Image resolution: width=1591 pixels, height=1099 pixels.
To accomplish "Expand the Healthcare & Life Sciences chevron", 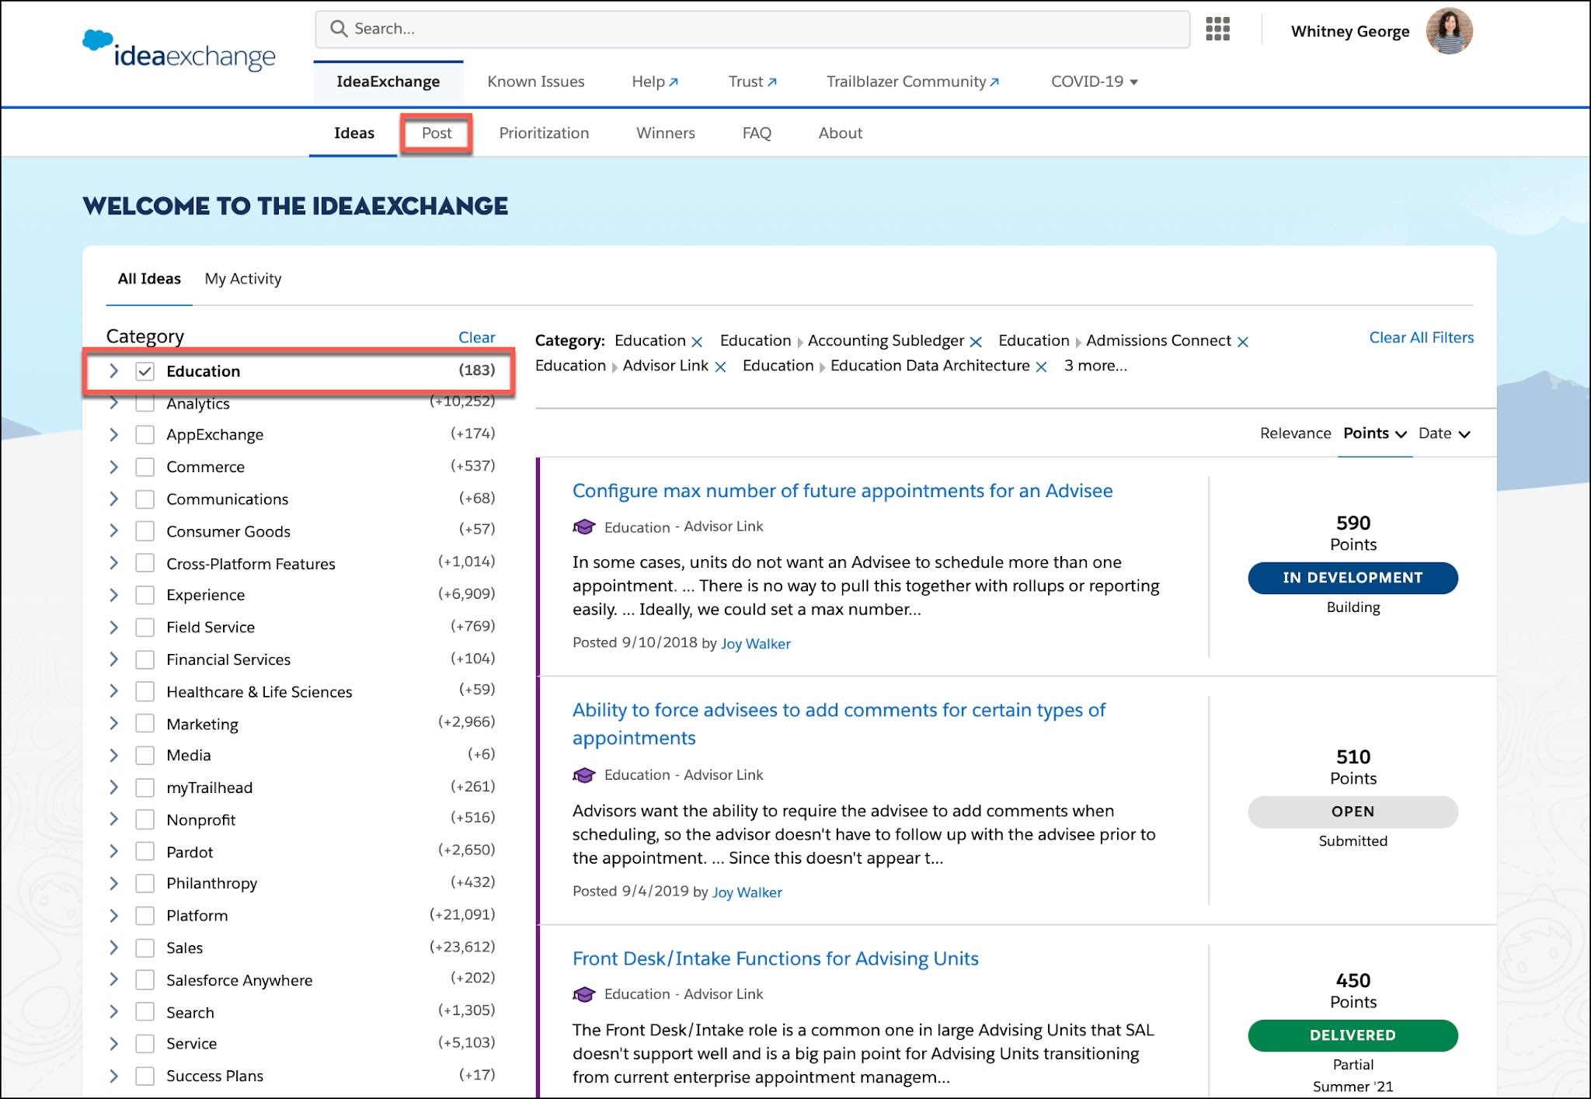I will (113, 691).
